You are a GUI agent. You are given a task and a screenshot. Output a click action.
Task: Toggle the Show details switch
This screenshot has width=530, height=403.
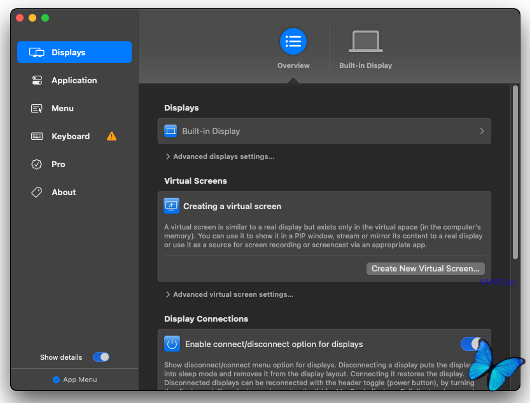(x=101, y=357)
